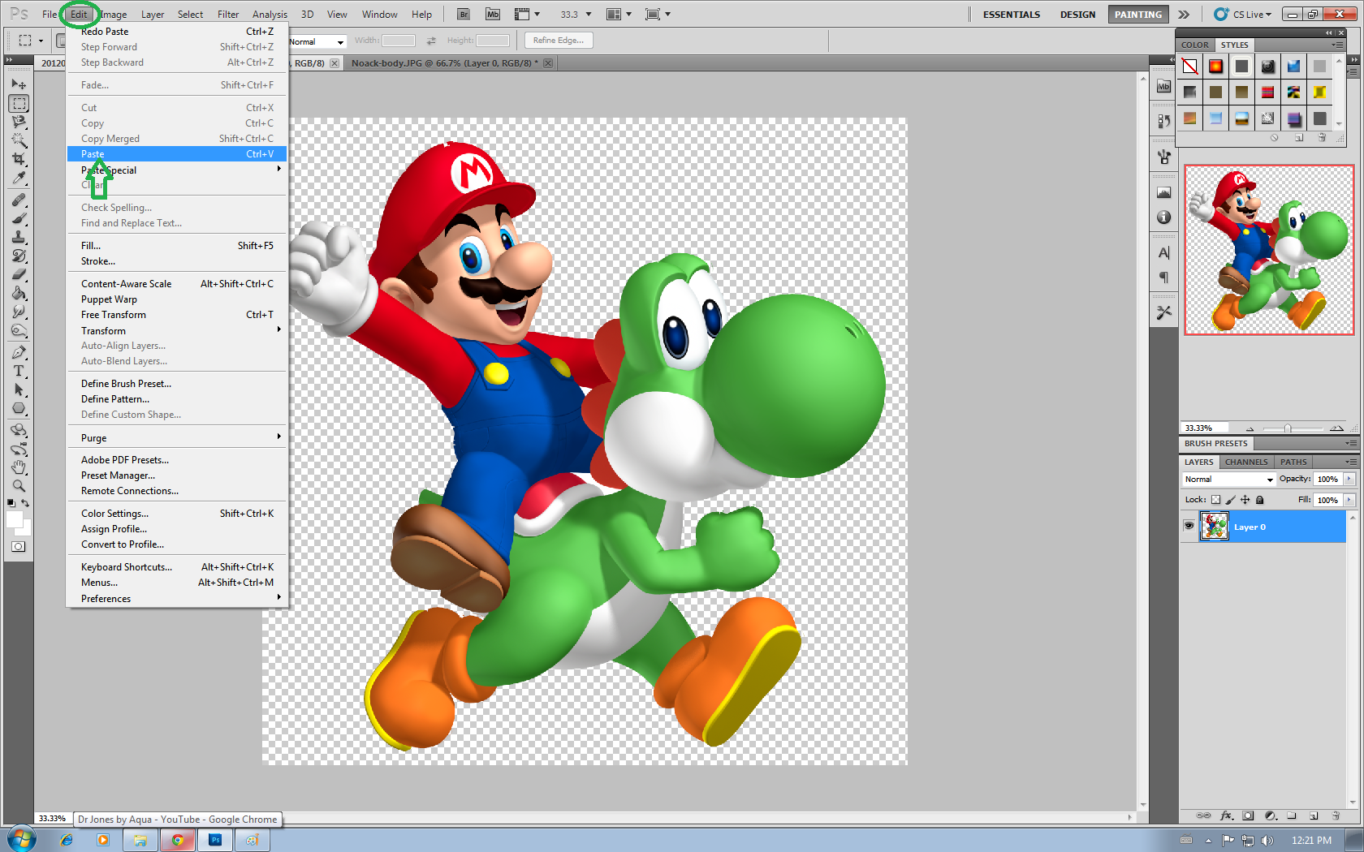
Task: Select the Eraser tool
Action: pyautogui.click(x=19, y=274)
